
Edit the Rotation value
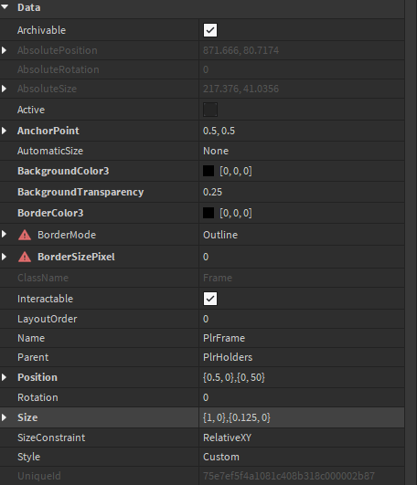302,397
